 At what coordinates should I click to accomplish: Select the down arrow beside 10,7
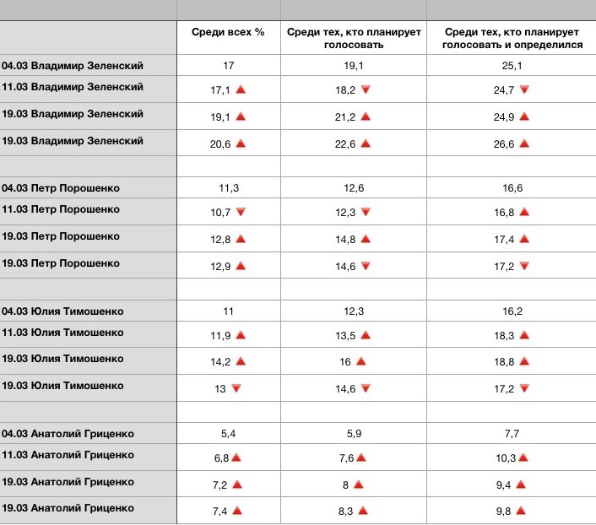pos(240,212)
